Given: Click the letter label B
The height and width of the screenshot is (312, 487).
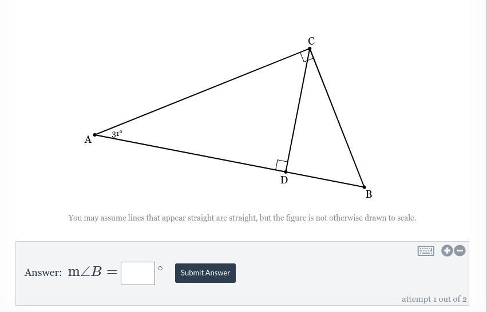Looking at the screenshot, I should pos(369,194).
